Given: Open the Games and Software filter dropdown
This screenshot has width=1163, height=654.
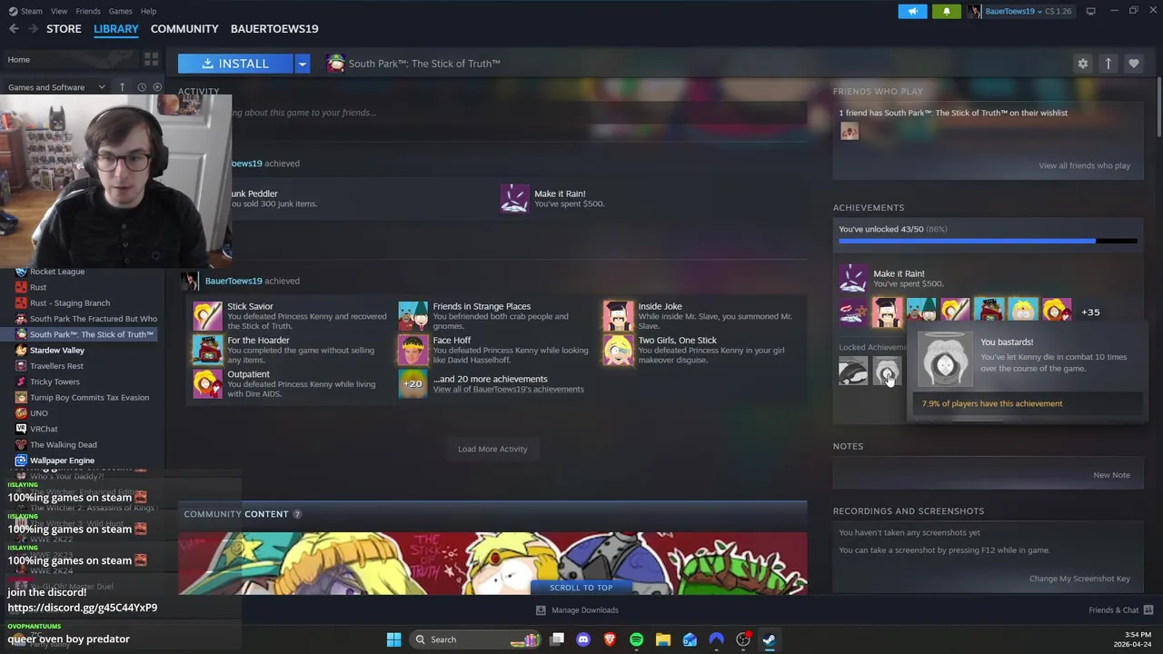Looking at the screenshot, I should click(x=56, y=87).
